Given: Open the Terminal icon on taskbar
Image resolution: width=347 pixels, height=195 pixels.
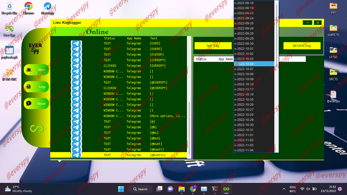Looking at the screenshot, I should point(215,189).
